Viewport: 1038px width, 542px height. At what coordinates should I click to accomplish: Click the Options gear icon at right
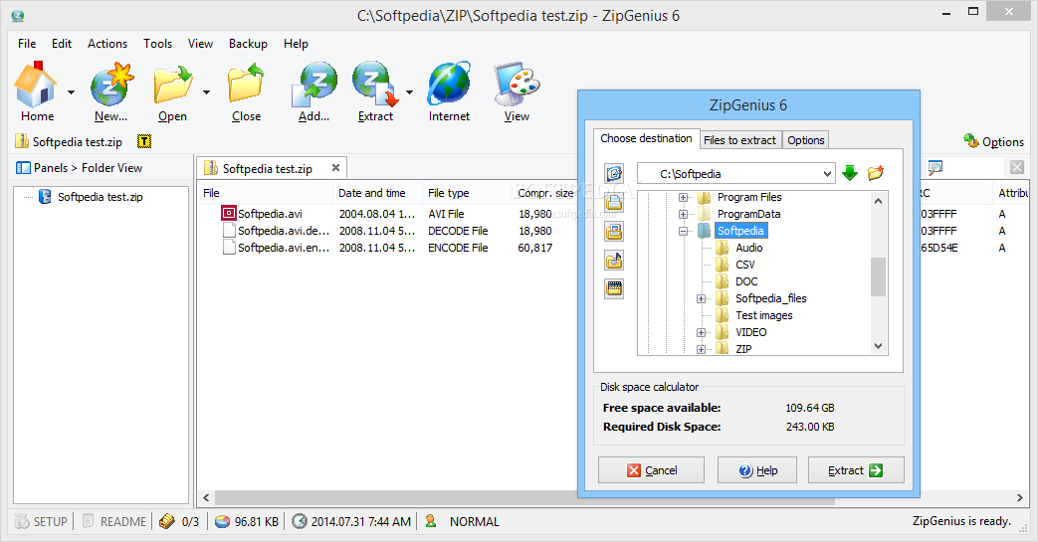pyautogui.click(x=971, y=140)
